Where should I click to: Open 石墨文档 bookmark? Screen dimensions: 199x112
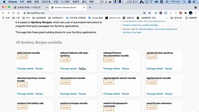128,18
